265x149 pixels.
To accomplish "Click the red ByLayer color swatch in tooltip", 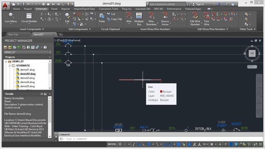I will pos(161,91).
